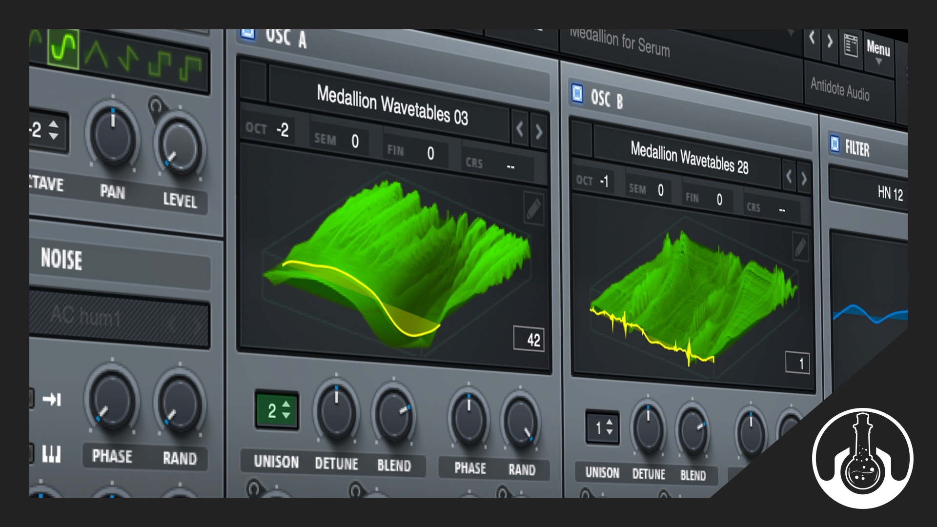Load next preset with right arrow
The height and width of the screenshot is (527, 937).
click(830, 41)
